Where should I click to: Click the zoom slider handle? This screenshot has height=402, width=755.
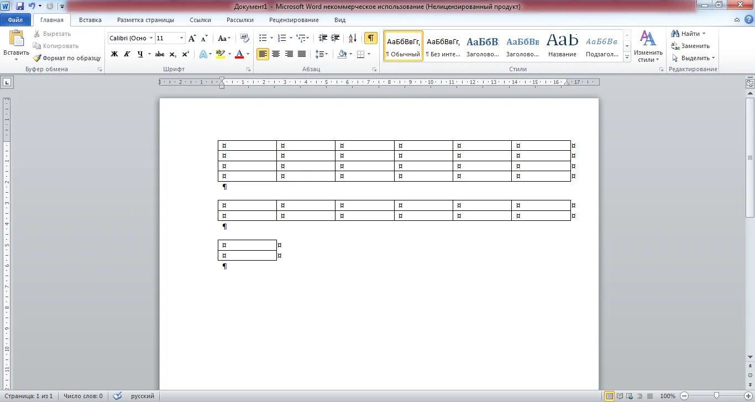(716, 395)
